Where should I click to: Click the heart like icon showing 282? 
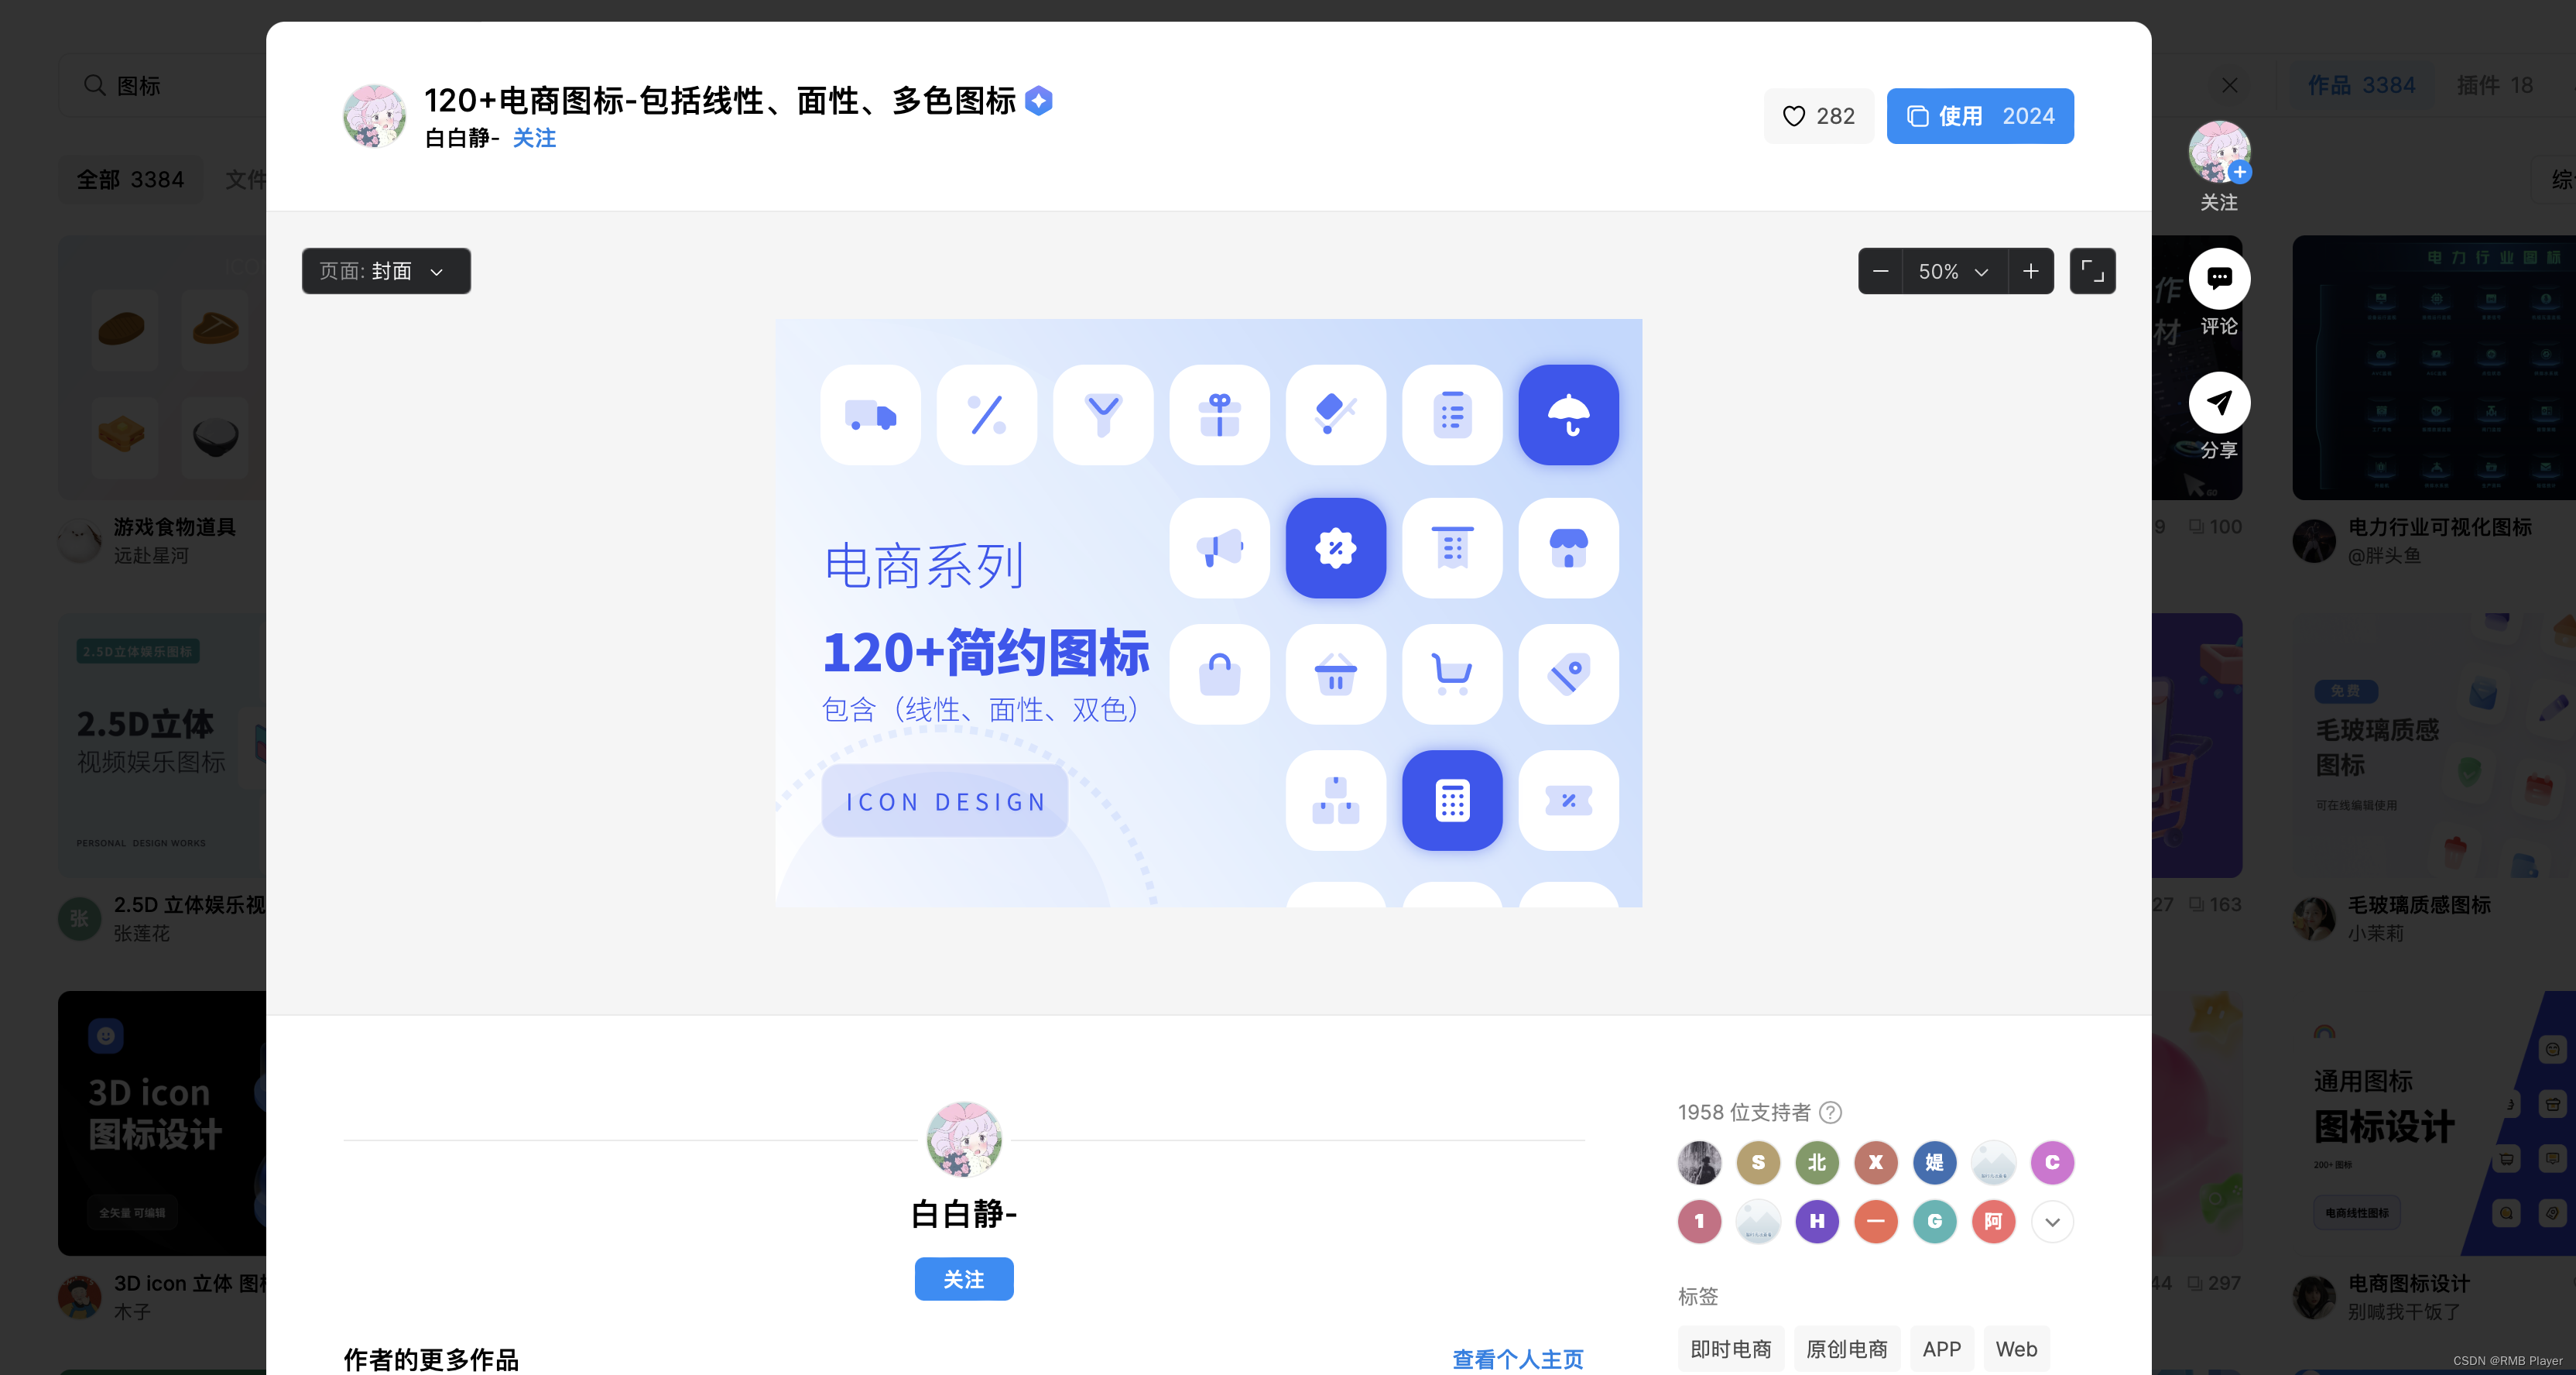(x=1794, y=116)
